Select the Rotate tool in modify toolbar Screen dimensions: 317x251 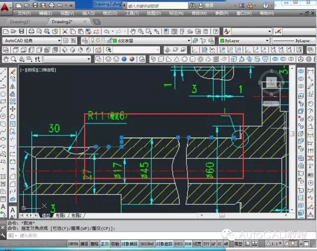12,116
